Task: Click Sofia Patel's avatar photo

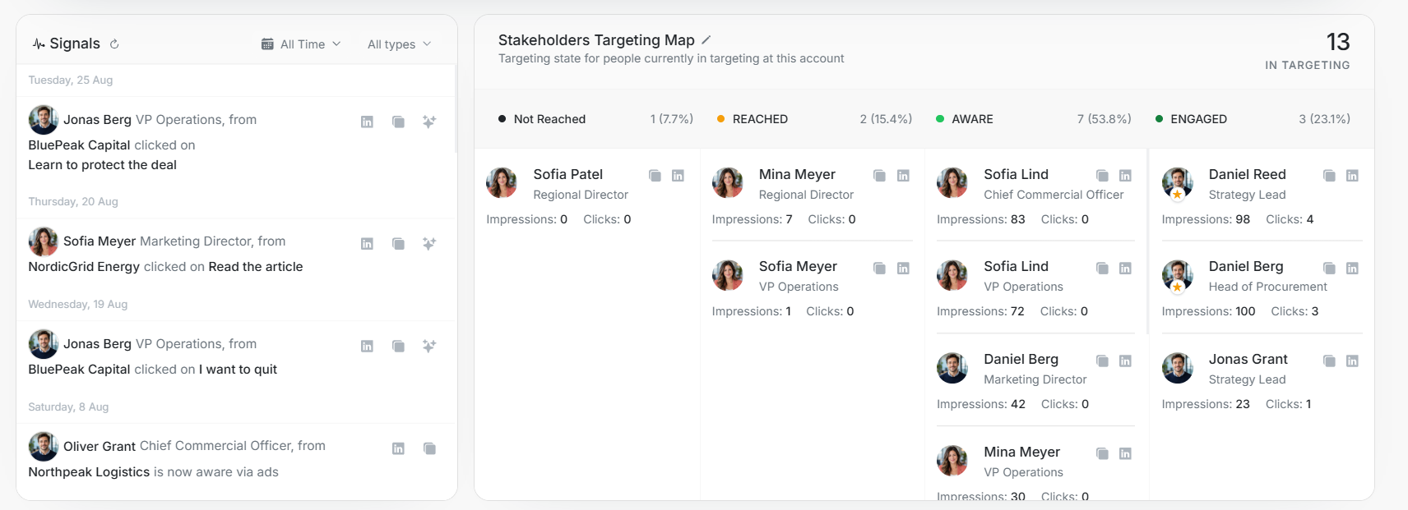Action: pos(502,182)
